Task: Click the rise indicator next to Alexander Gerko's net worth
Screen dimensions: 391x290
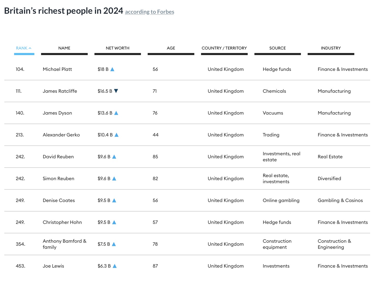Action: pyautogui.click(x=116, y=135)
